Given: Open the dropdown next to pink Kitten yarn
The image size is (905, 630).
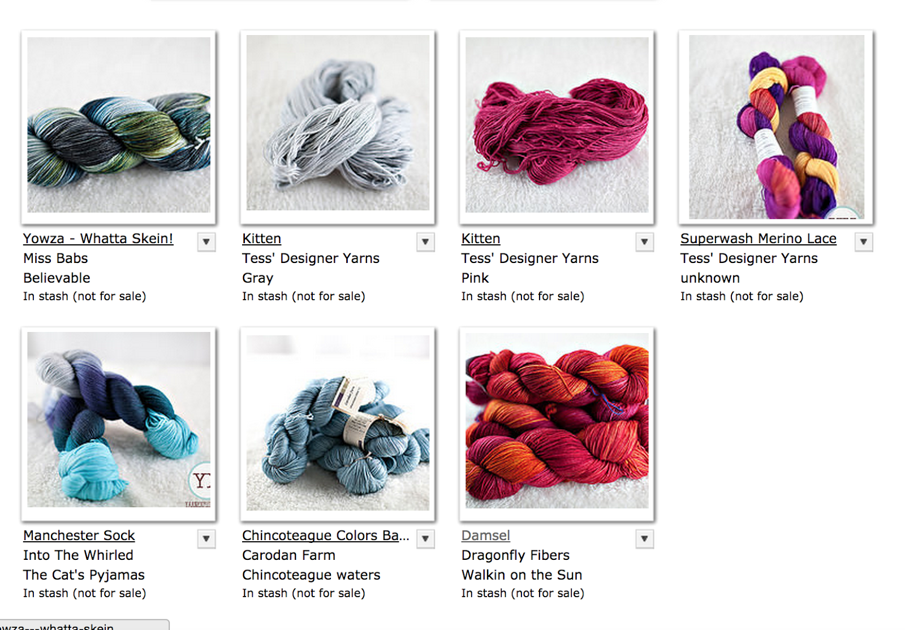Looking at the screenshot, I should pos(644,242).
